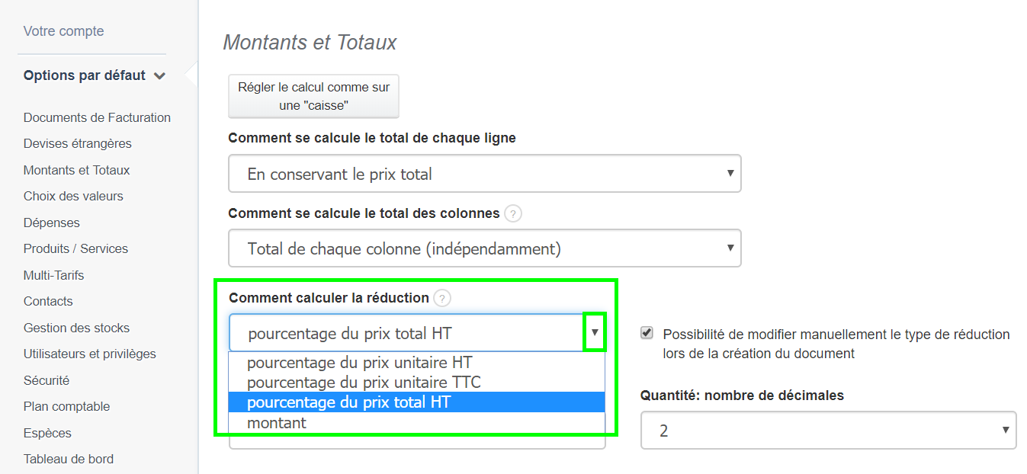The height and width of the screenshot is (474, 1027).
Task: Open "Devises étrangères" settings
Action: (78, 143)
